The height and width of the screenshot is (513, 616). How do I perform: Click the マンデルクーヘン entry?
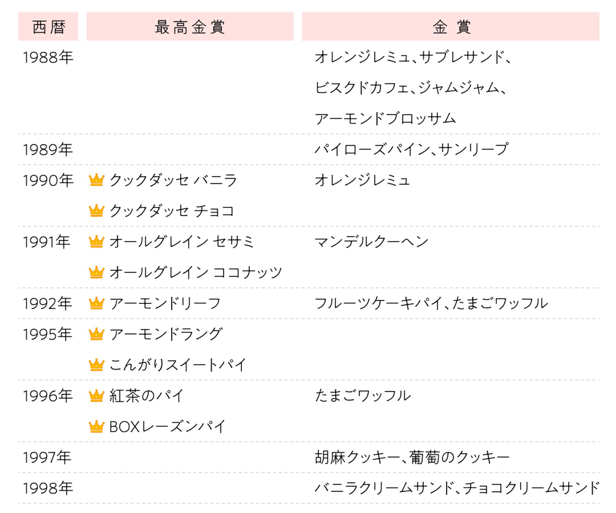point(371,242)
